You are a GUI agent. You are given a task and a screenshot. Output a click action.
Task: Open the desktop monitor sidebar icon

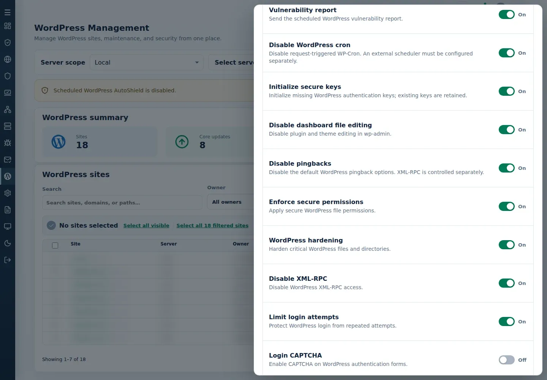tap(8, 226)
